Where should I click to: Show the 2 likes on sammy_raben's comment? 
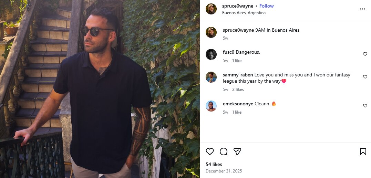pyautogui.click(x=238, y=90)
